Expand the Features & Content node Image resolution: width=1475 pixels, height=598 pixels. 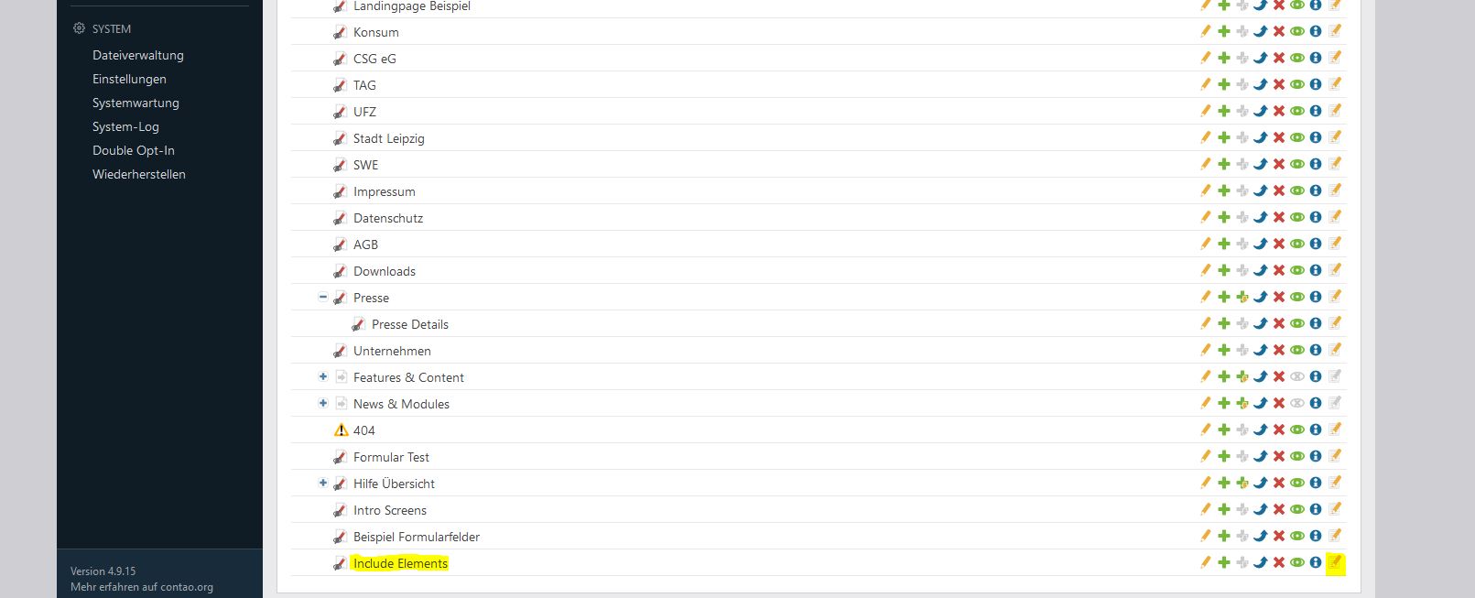pyautogui.click(x=322, y=376)
